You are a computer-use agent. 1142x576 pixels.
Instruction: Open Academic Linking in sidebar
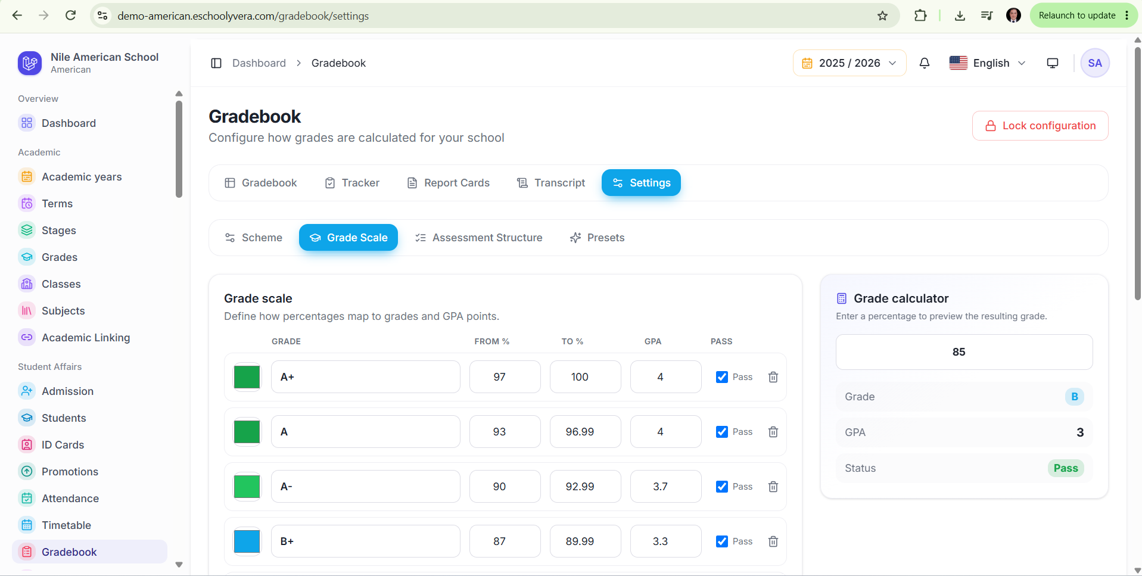click(x=89, y=338)
